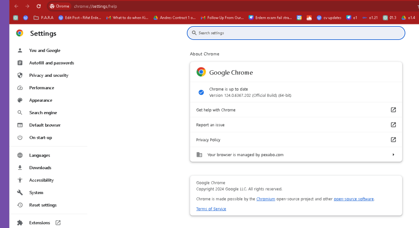Open the 'cv updates' WordPress bookmark
The width and height of the screenshot is (419, 228).
point(329,18)
